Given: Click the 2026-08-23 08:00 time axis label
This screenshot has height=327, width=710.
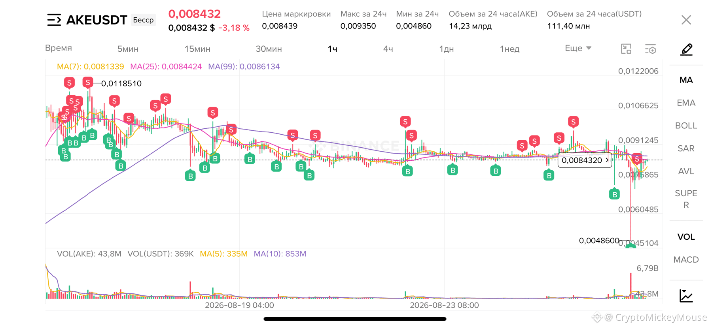Looking at the screenshot, I should [444, 305].
